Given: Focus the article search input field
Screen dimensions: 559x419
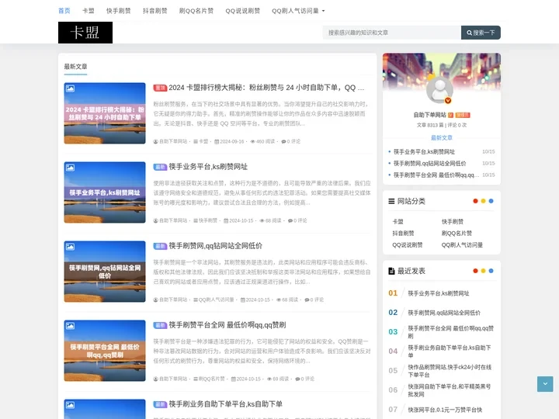Looking at the screenshot, I should point(391,33).
